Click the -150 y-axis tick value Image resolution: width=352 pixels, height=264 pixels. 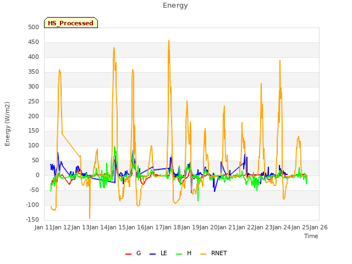(32, 219)
